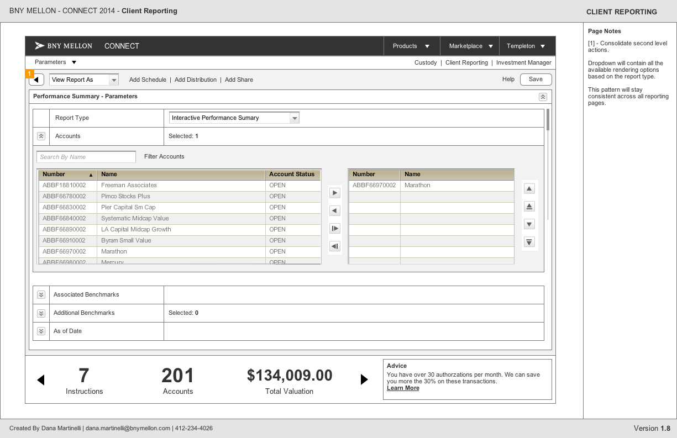The image size is (677, 438).
Task: Remove selected account with the left arrow button
Action: point(335,211)
